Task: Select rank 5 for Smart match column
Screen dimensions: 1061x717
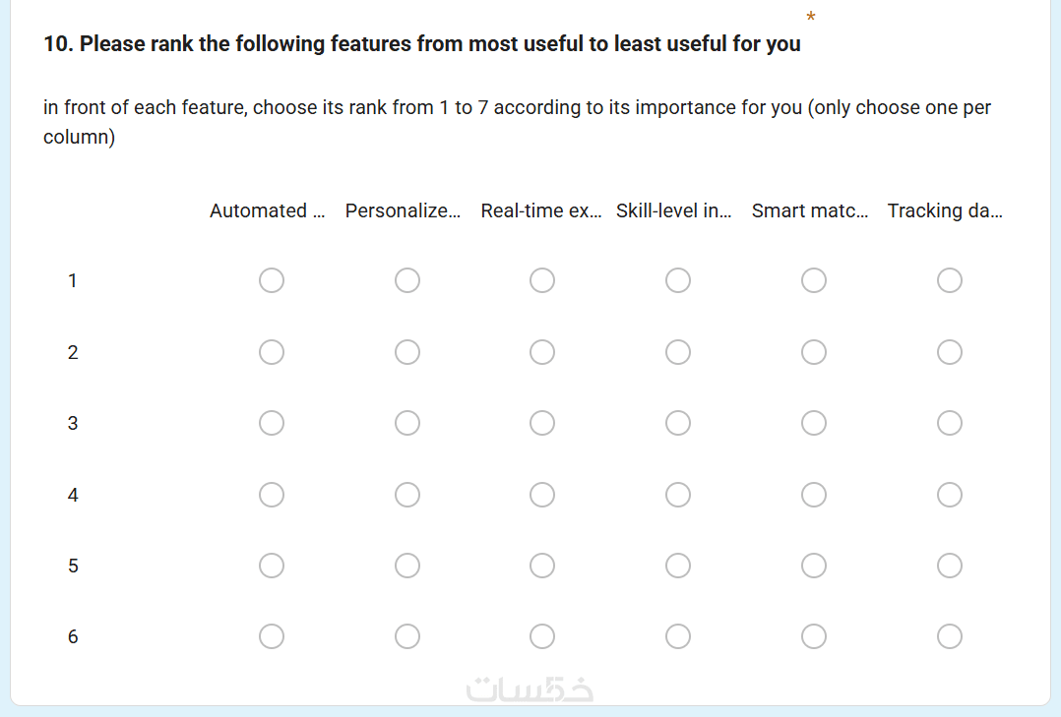Action: click(x=814, y=566)
